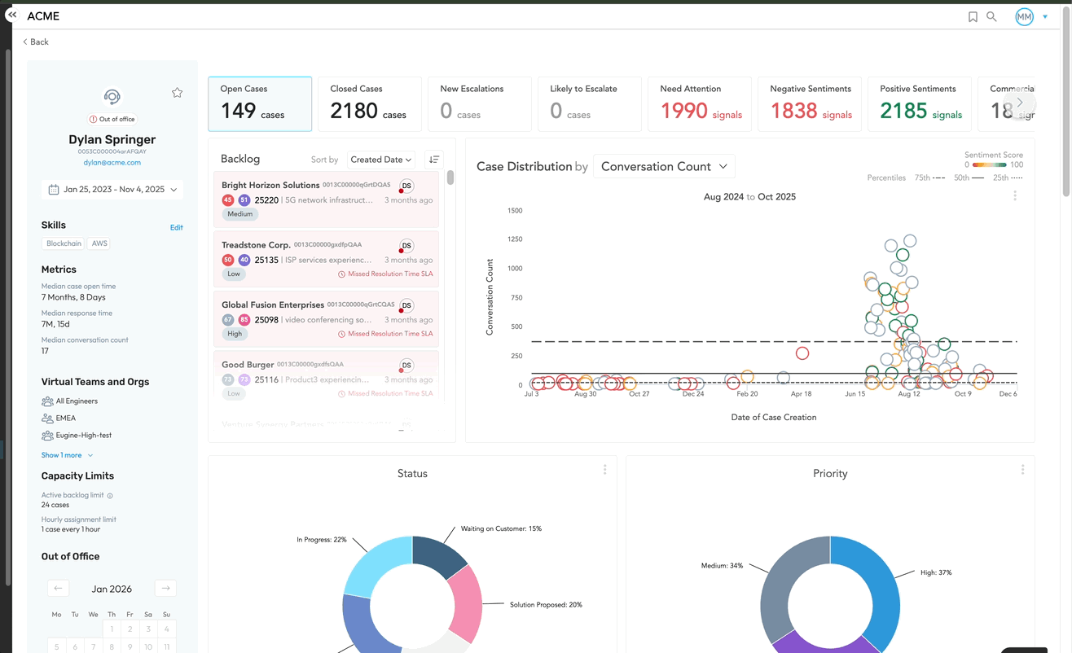Select the AWS skill tag

point(99,243)
